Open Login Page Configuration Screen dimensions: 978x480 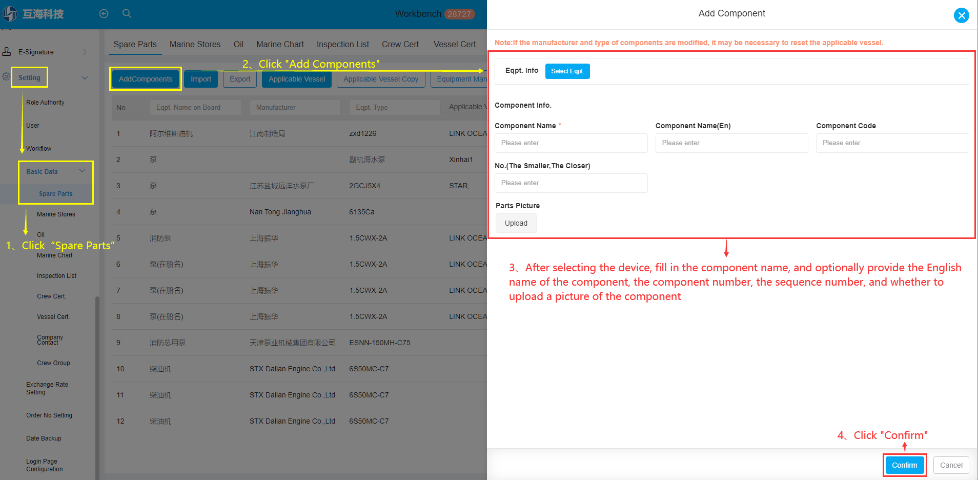tap(45, 465)
